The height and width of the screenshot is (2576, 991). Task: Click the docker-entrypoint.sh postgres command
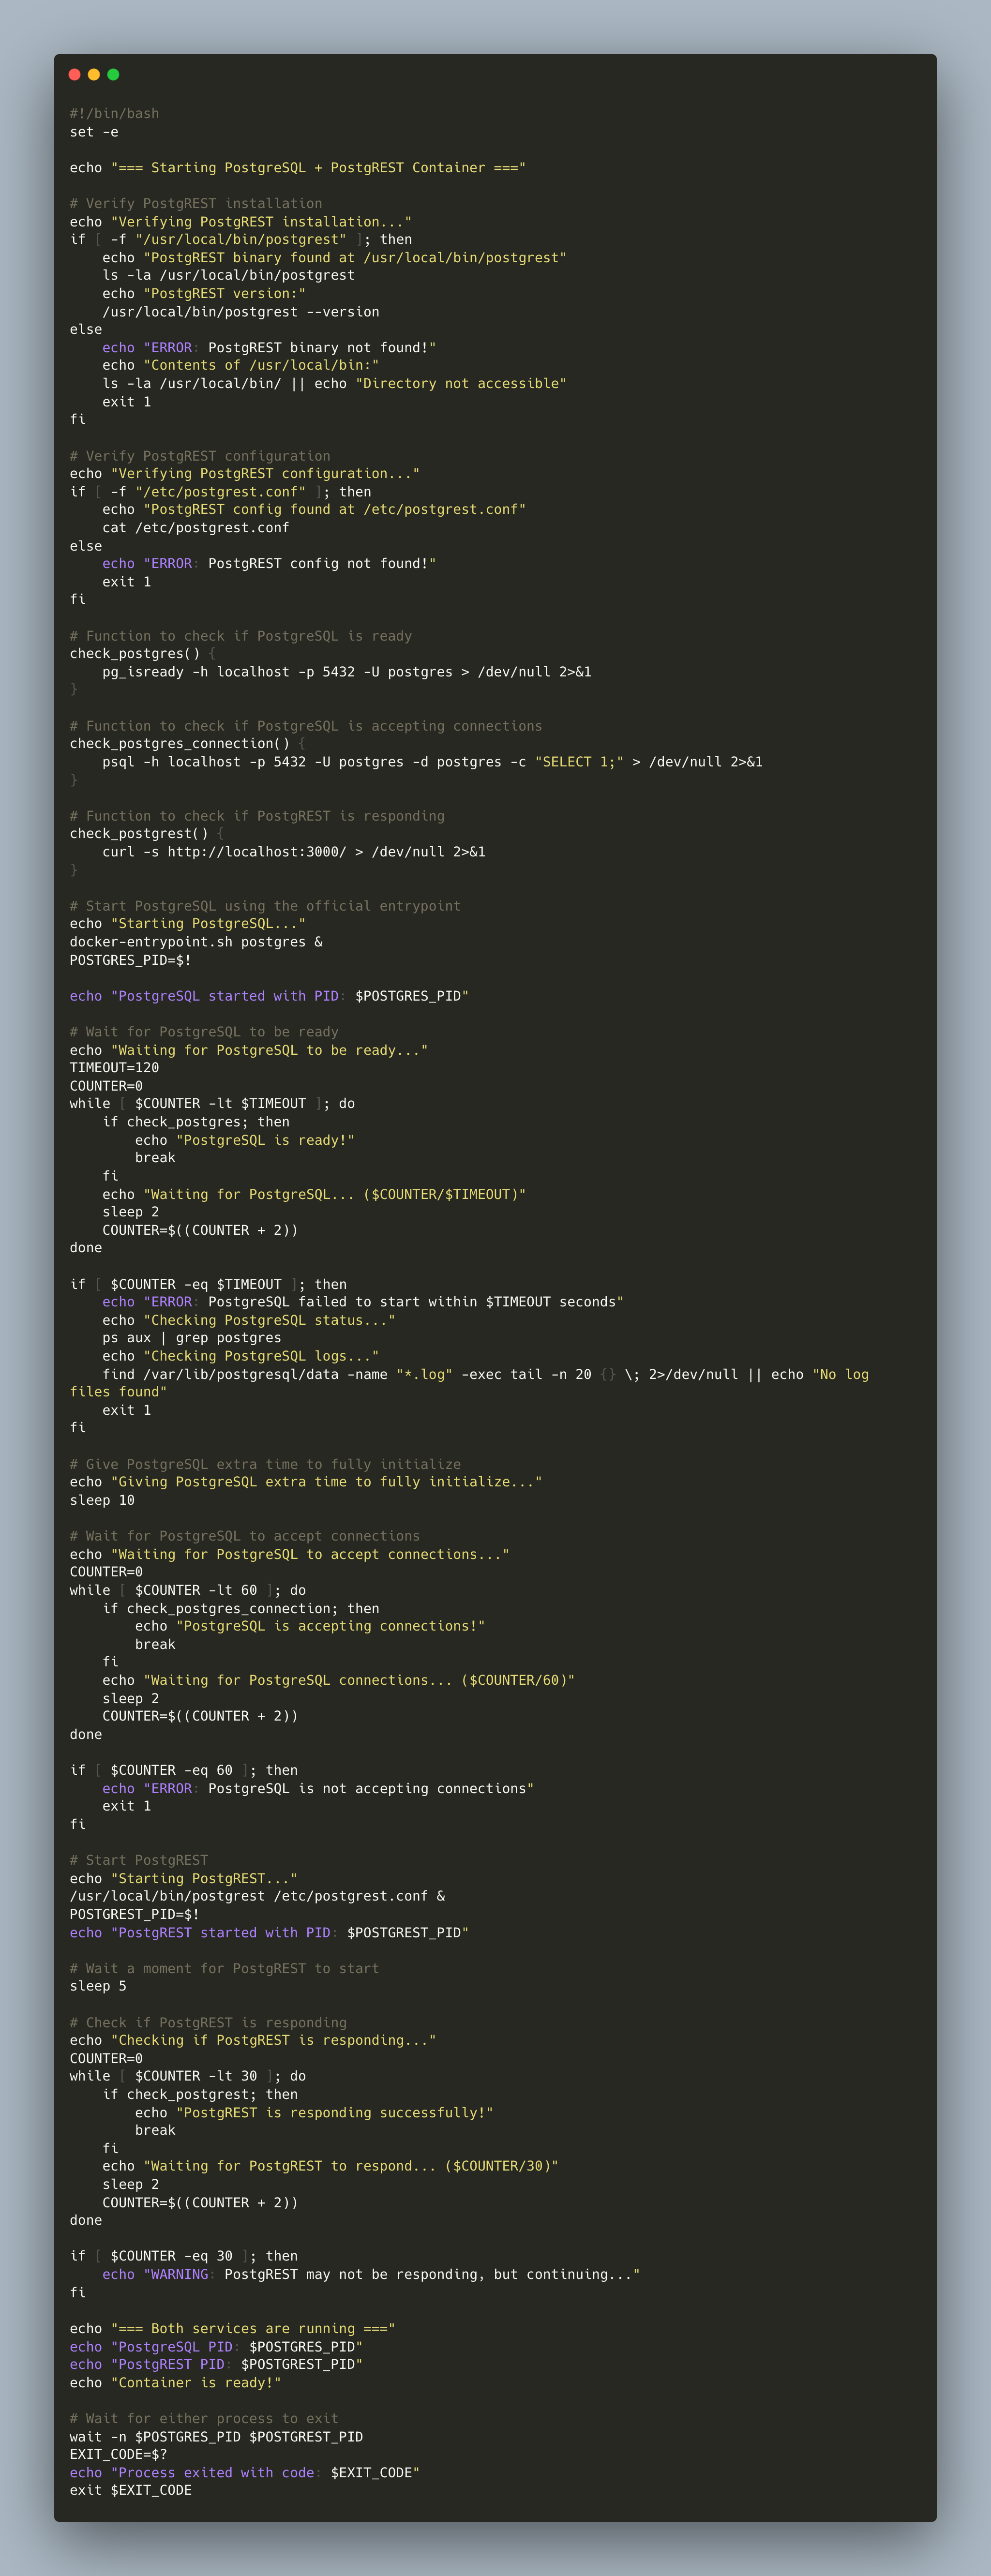point(195,942)
